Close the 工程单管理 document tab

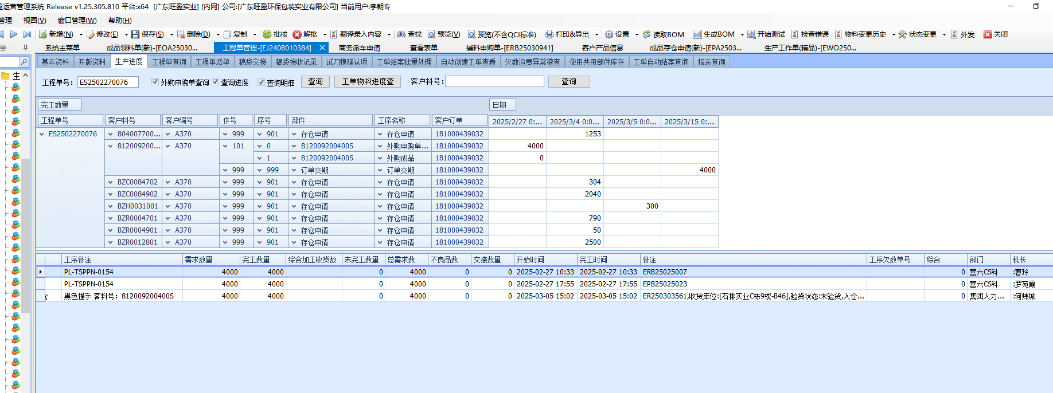point(322,48)
